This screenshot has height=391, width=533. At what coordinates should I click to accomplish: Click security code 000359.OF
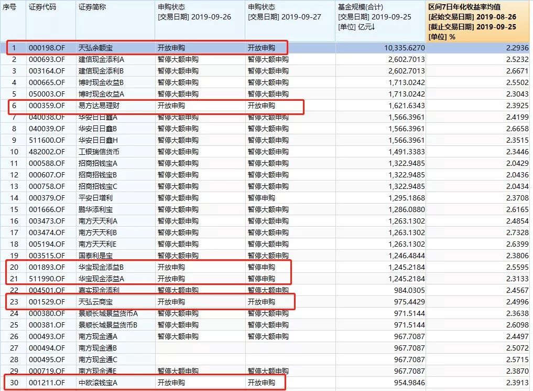coord(46,105)
